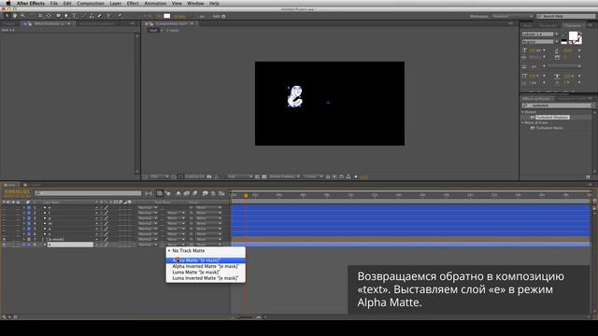Open blending mode dropdown for [e mask] layer
The height and width of the screenshot is (336, 598).
click(148, 239)
